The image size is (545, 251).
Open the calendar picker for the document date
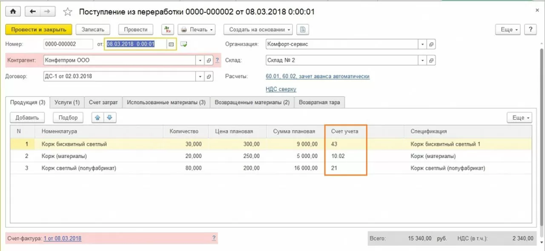pyautogui.click(x=171, y=44)
